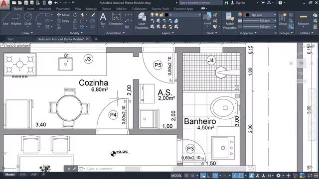319x179 pixels.
Task: Click the Plot printer icon
Action: (x=50, y=2)
